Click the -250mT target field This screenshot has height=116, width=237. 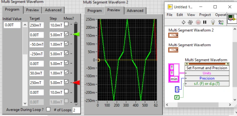point(37,54)
